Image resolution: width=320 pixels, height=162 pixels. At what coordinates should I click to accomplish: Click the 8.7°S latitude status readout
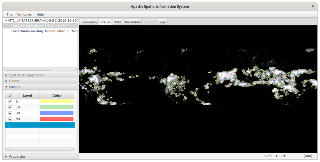pos(268,156)
